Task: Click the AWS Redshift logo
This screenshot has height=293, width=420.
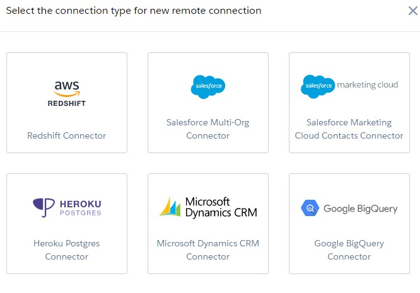Action: tap(67, 94)
